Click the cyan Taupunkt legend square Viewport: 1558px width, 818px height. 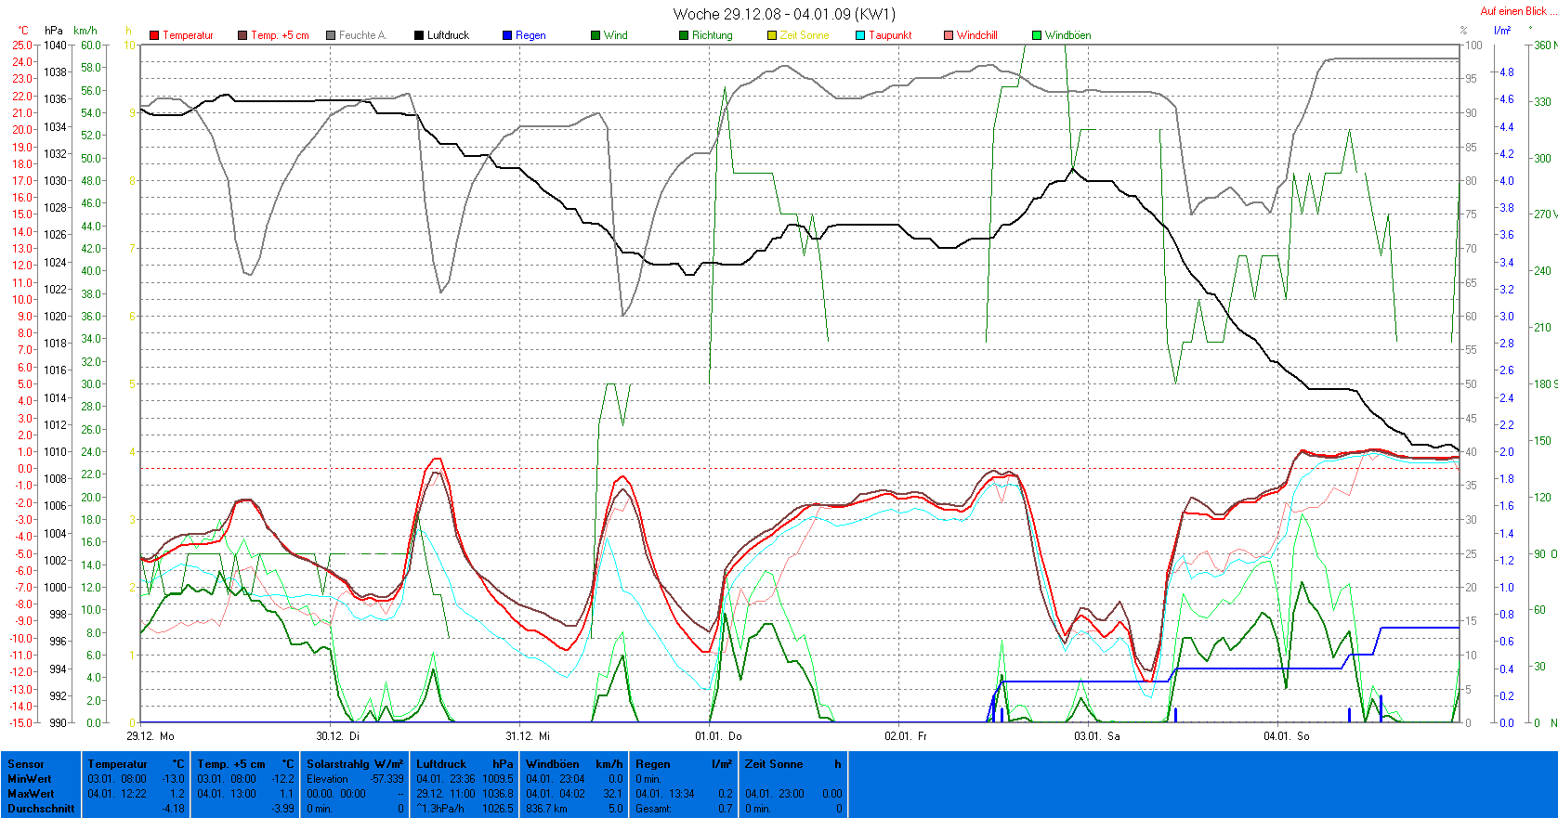pos(860,35)
